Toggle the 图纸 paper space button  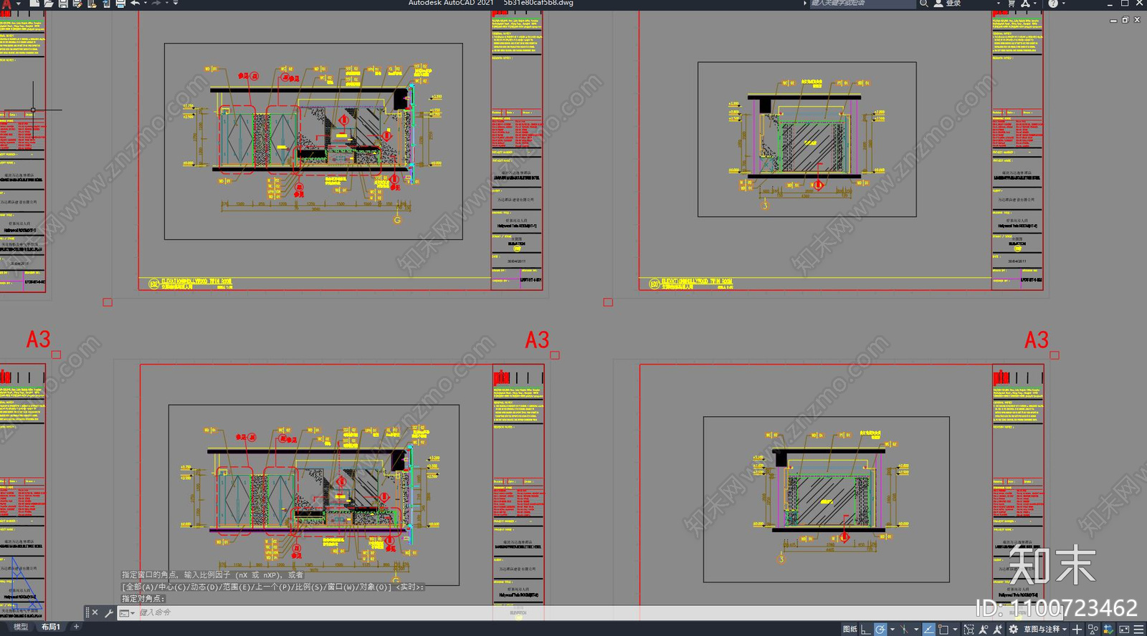pos(849,630)
